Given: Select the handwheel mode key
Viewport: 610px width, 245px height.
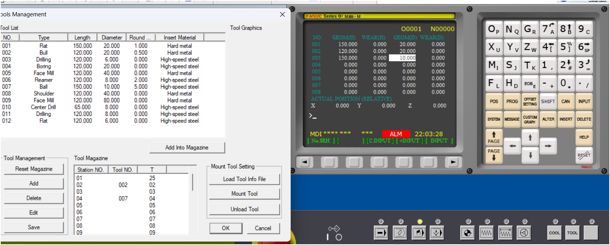Looking at the screenshot, I should 524,233.
